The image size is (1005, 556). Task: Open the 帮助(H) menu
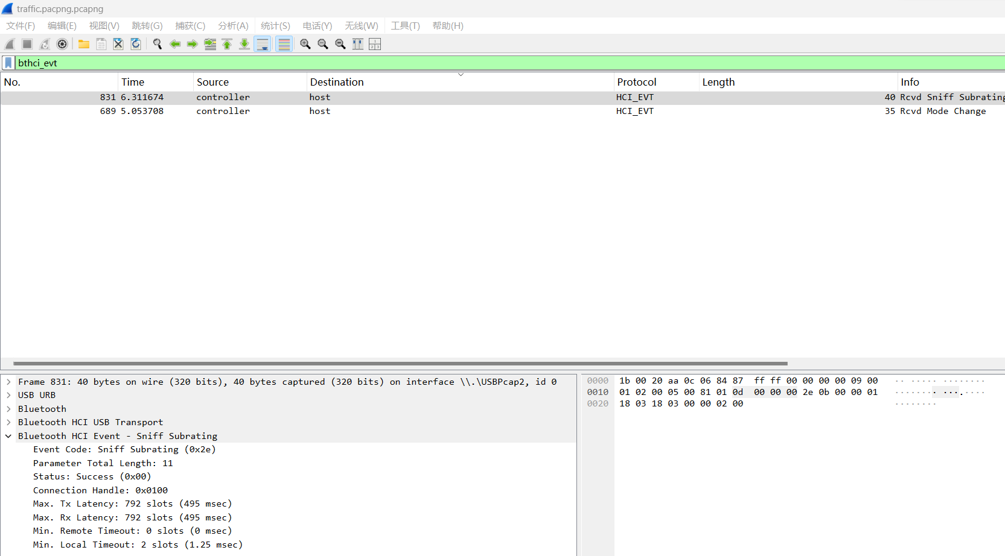(x=448, y=25)
